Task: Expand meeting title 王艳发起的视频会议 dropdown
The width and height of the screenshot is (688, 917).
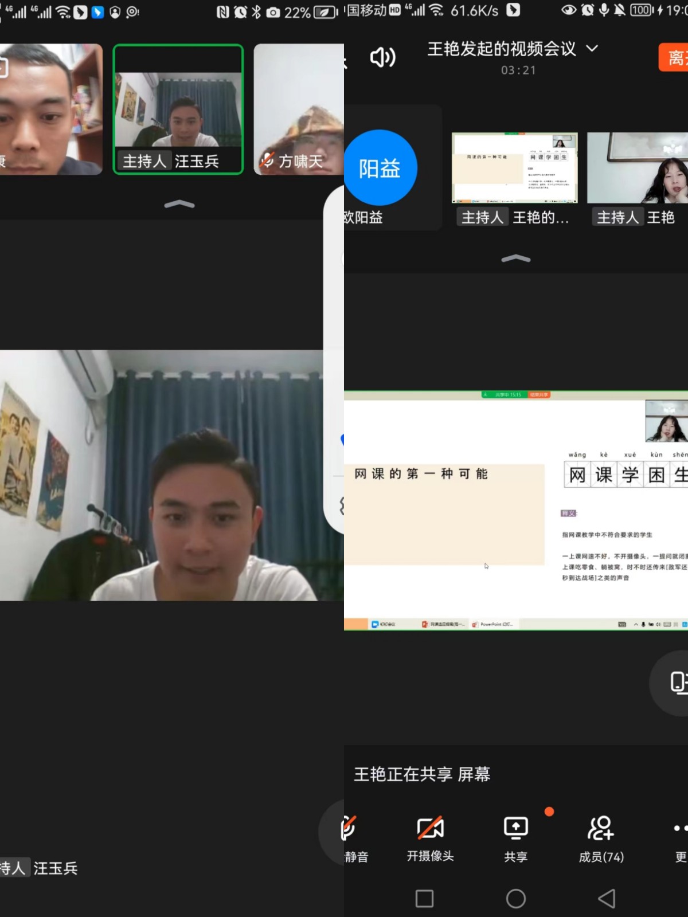Action: (592, 49)
